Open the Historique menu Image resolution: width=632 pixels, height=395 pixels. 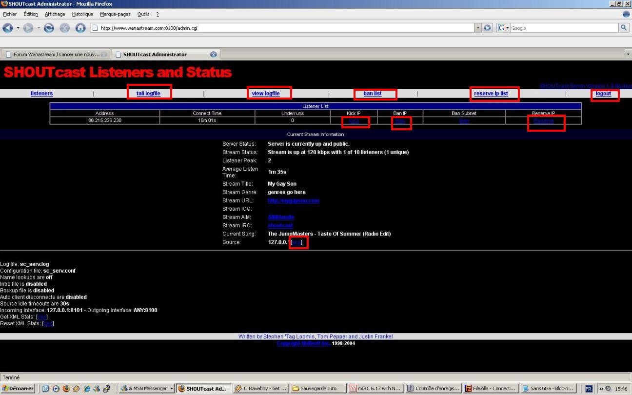pyautogui.click(x=82, y=14)
